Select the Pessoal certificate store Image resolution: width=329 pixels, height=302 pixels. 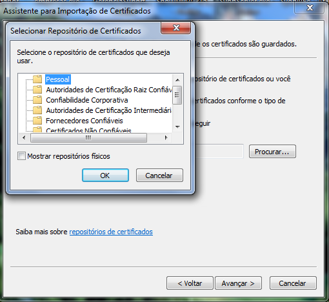pos(58,79)
